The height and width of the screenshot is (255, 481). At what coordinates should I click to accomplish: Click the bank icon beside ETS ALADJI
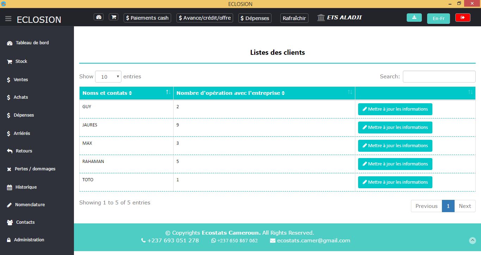(321, 18)
